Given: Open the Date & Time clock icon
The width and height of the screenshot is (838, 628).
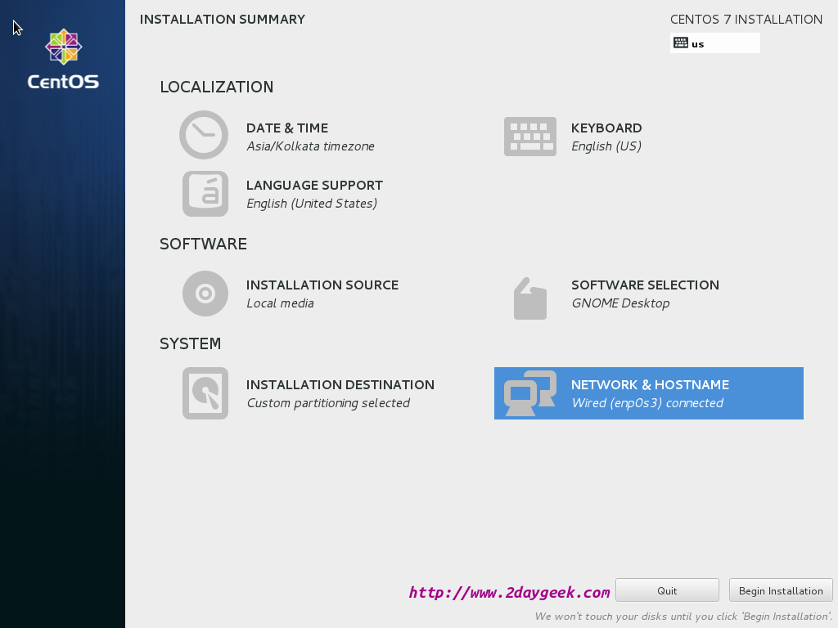Looking at the screenshot, I should click(204, 135).
